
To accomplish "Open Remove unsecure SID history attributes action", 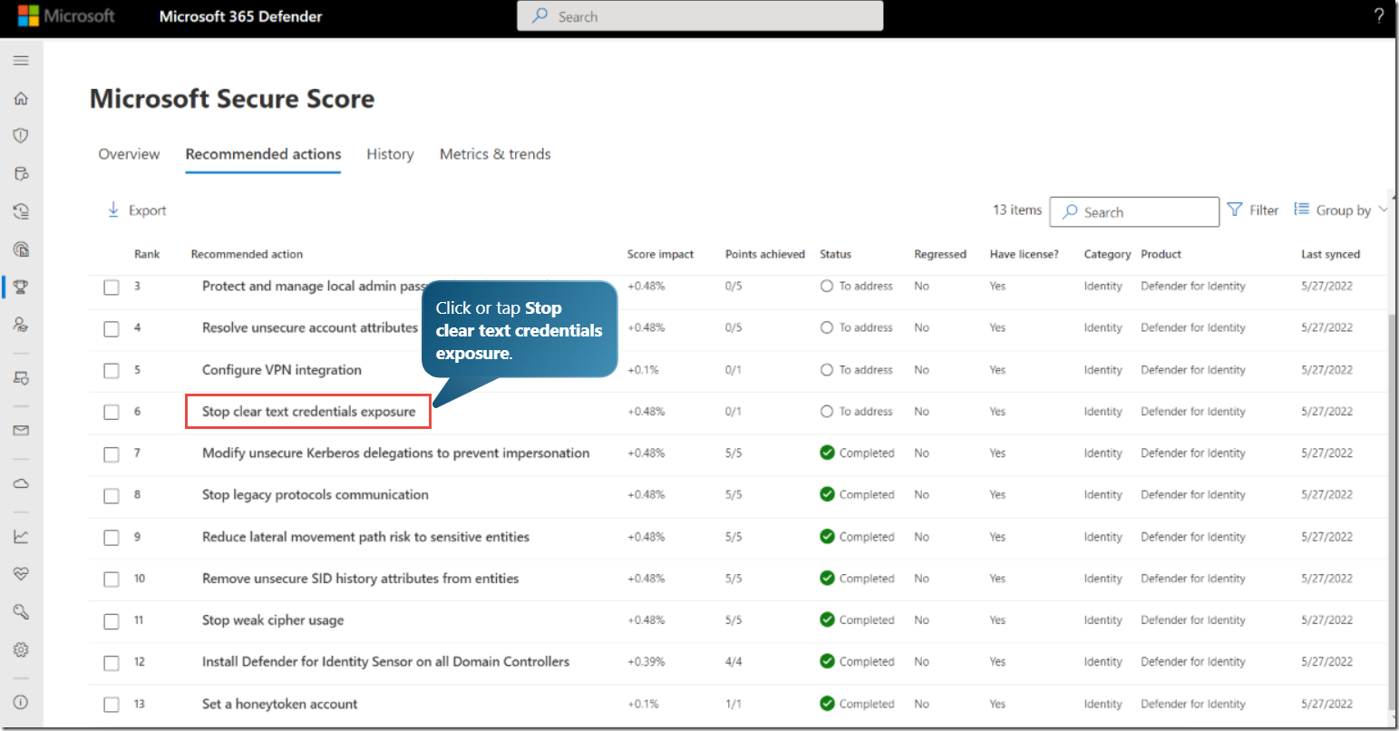I will point(360,578).
